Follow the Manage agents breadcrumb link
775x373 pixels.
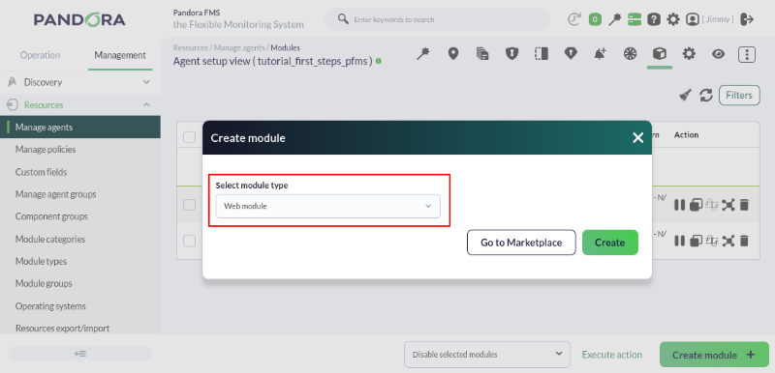239,47
